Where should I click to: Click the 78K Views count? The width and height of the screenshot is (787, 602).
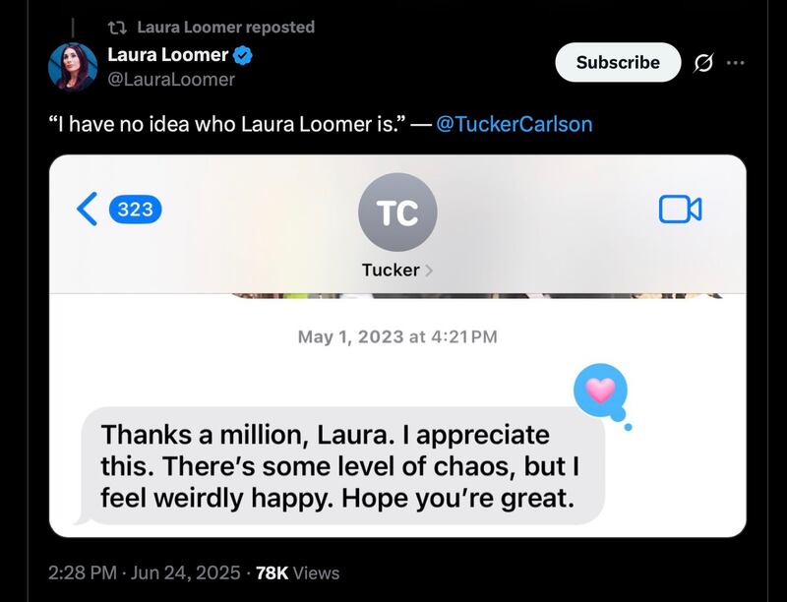(x=297, y=572)
